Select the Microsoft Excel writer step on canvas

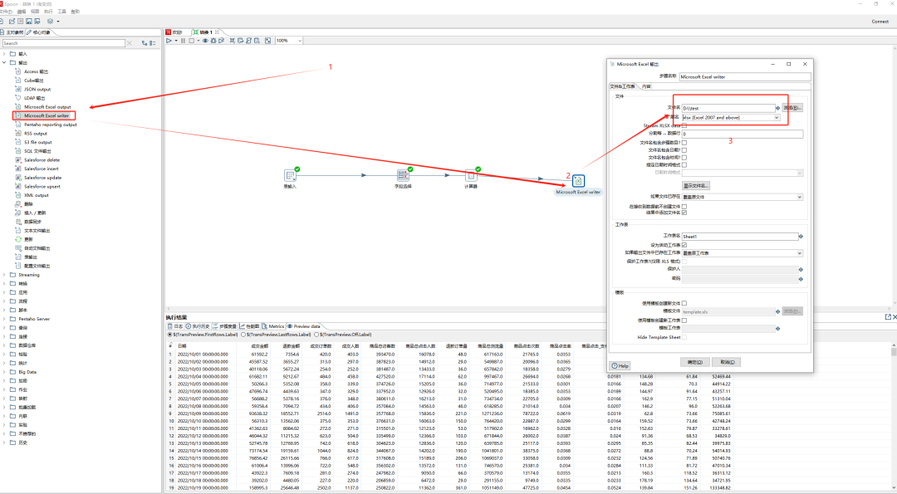(x=578, y=181)
